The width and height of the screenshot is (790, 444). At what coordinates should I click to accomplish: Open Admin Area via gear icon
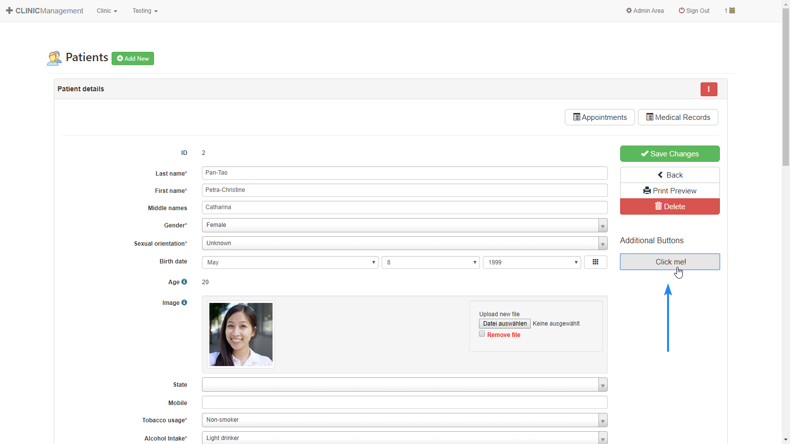629,10
